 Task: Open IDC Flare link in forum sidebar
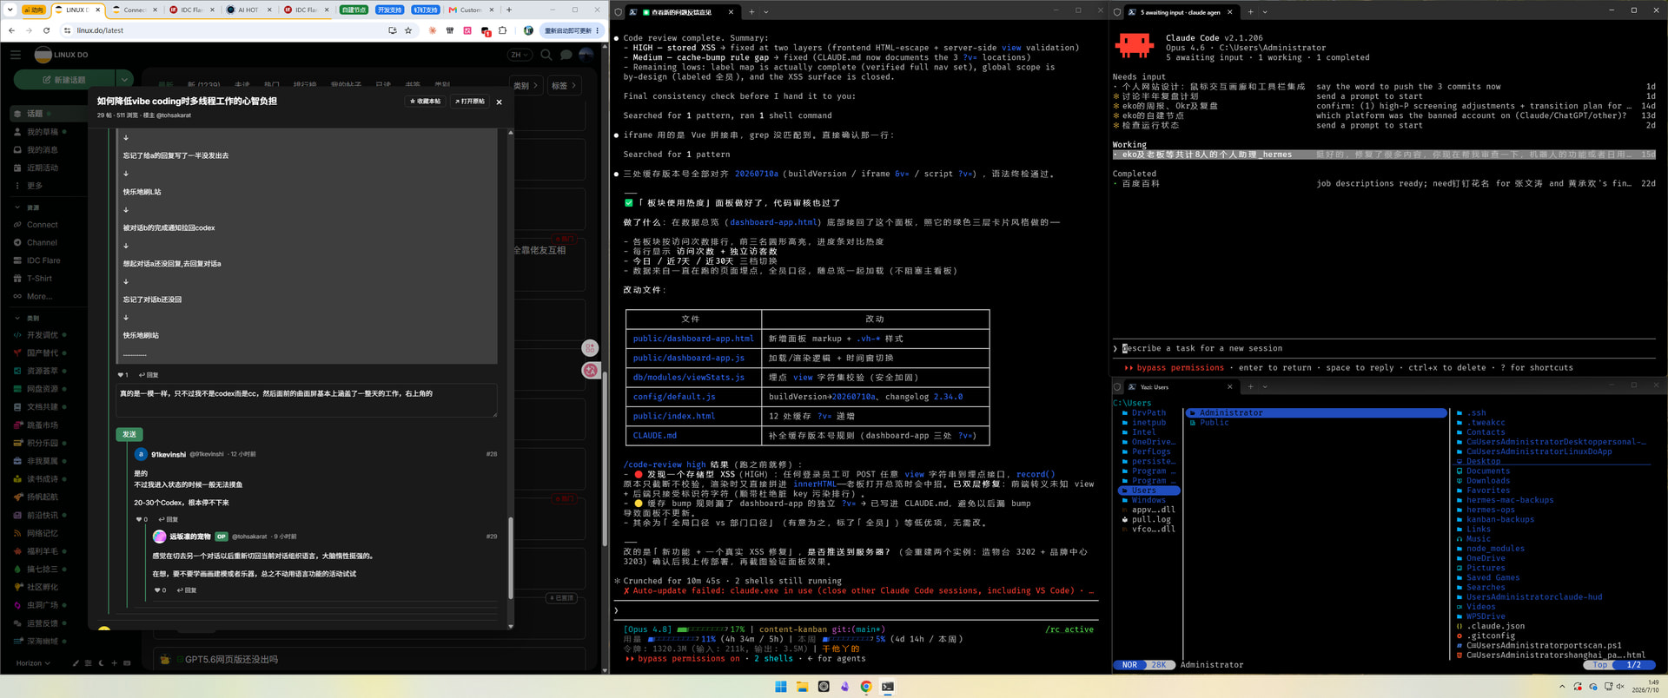pyautogui.click(x=43, y=260)
